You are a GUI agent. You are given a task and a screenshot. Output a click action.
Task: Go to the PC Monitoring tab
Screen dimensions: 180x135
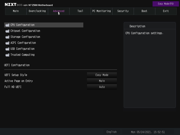pos(102,11)
